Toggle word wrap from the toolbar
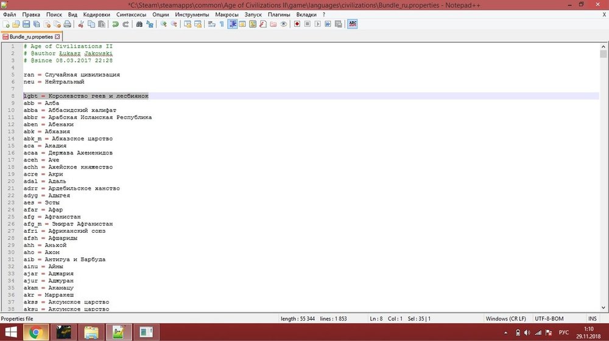 (x=212, y=24)
